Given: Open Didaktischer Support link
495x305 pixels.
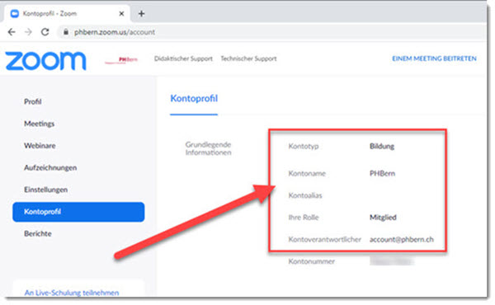Looking at the screenshot, I should coord(183,59).
